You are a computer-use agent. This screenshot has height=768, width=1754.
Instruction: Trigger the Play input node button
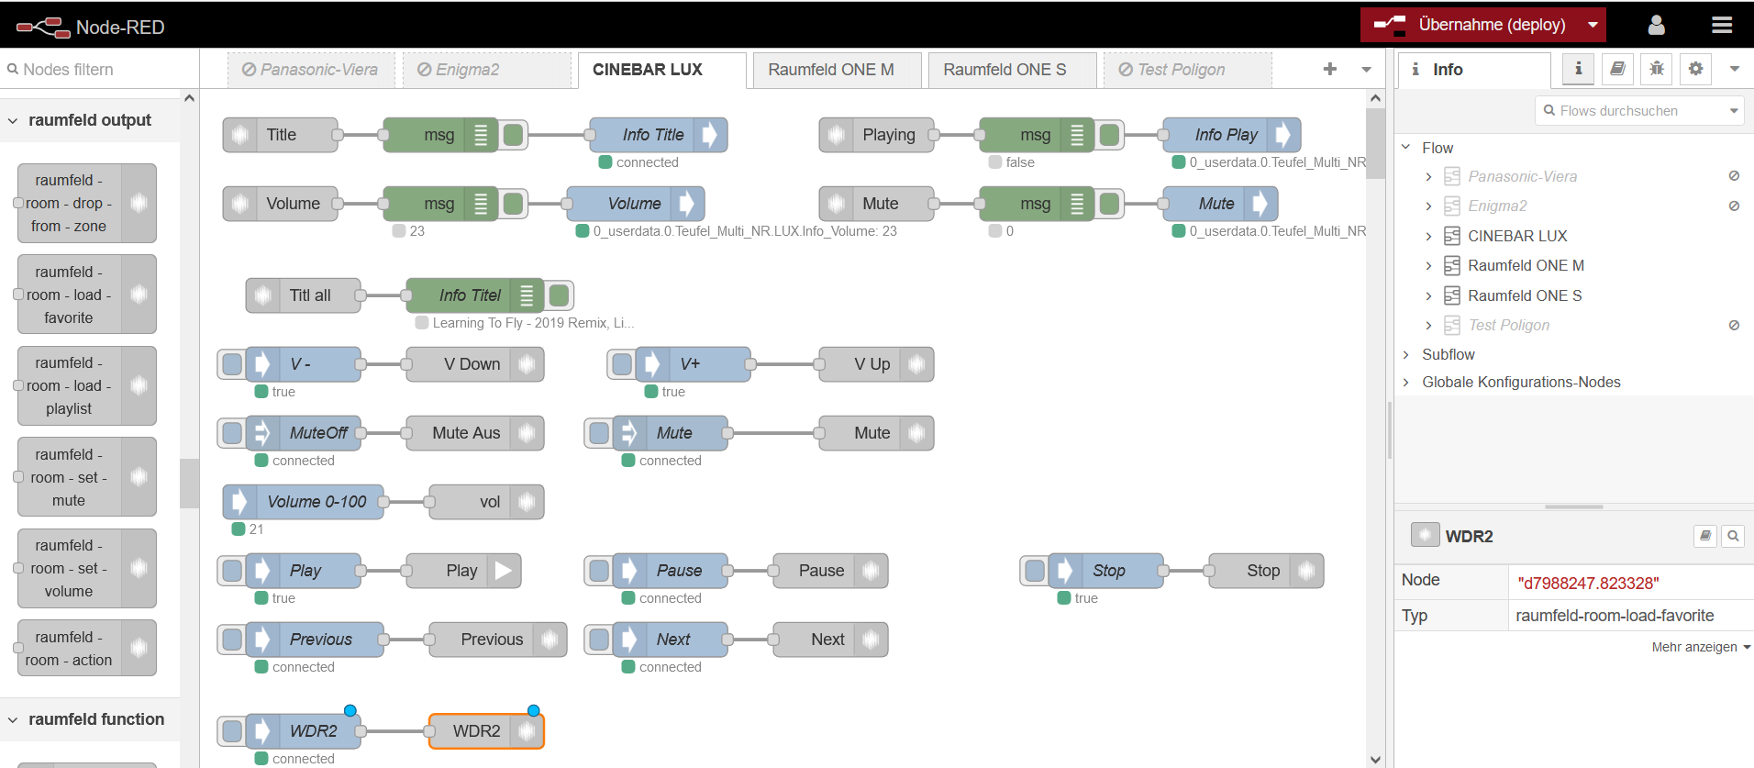pos(232,571)
